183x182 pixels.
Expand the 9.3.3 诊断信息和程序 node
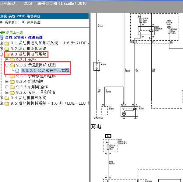click(x=7, y=76)
